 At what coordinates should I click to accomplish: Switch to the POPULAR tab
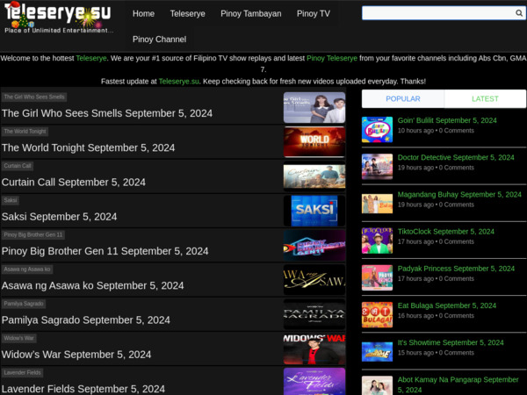403,98
